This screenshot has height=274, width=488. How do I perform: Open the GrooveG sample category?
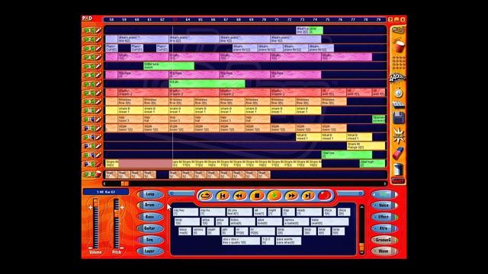[384, 240]
